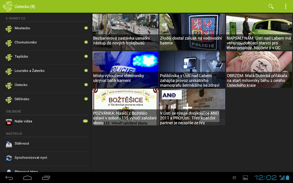
Task: Select Teplicko in the sidebar
Action: 46,57
